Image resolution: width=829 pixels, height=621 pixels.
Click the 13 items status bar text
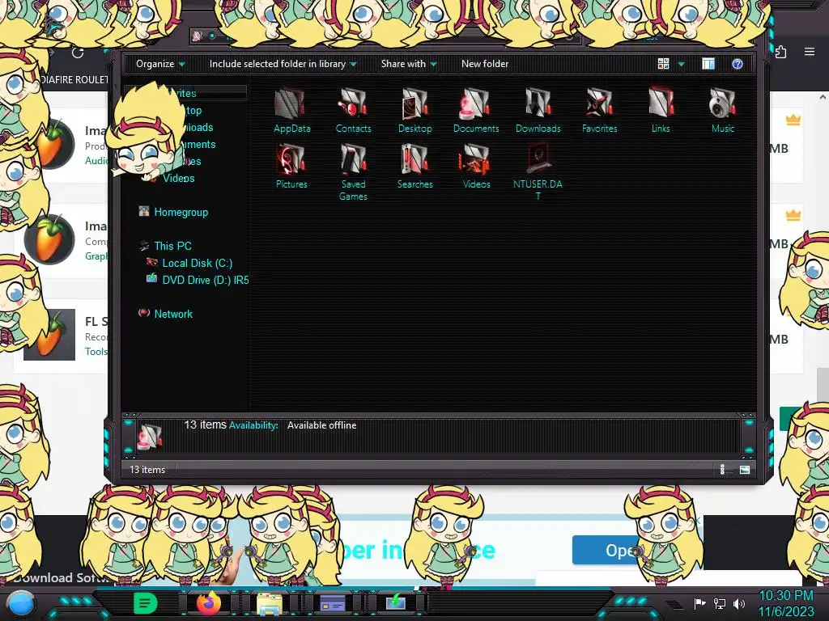point(147,470)
